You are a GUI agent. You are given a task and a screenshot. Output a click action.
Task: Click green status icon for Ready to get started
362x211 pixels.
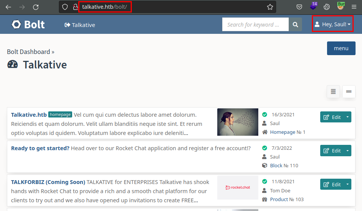(265, 148)
